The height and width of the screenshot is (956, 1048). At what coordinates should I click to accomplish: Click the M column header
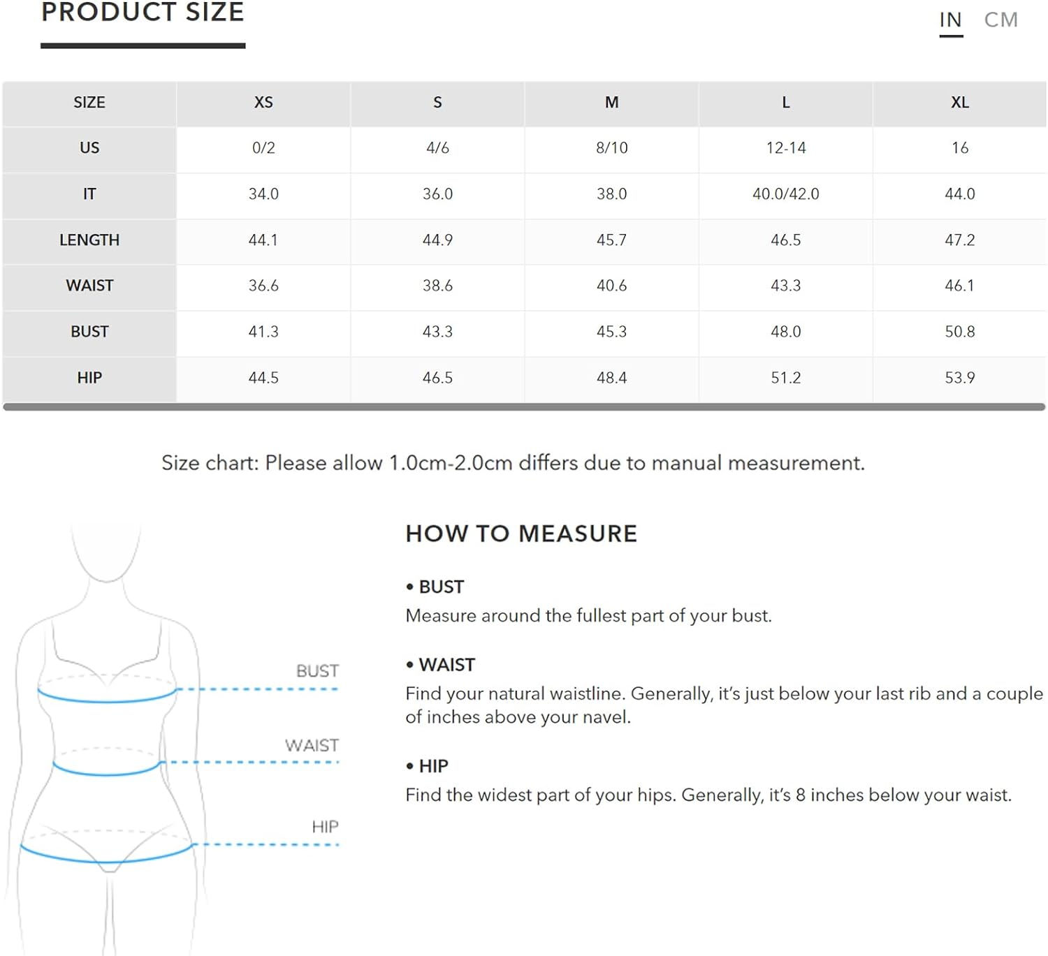[611, 103]
